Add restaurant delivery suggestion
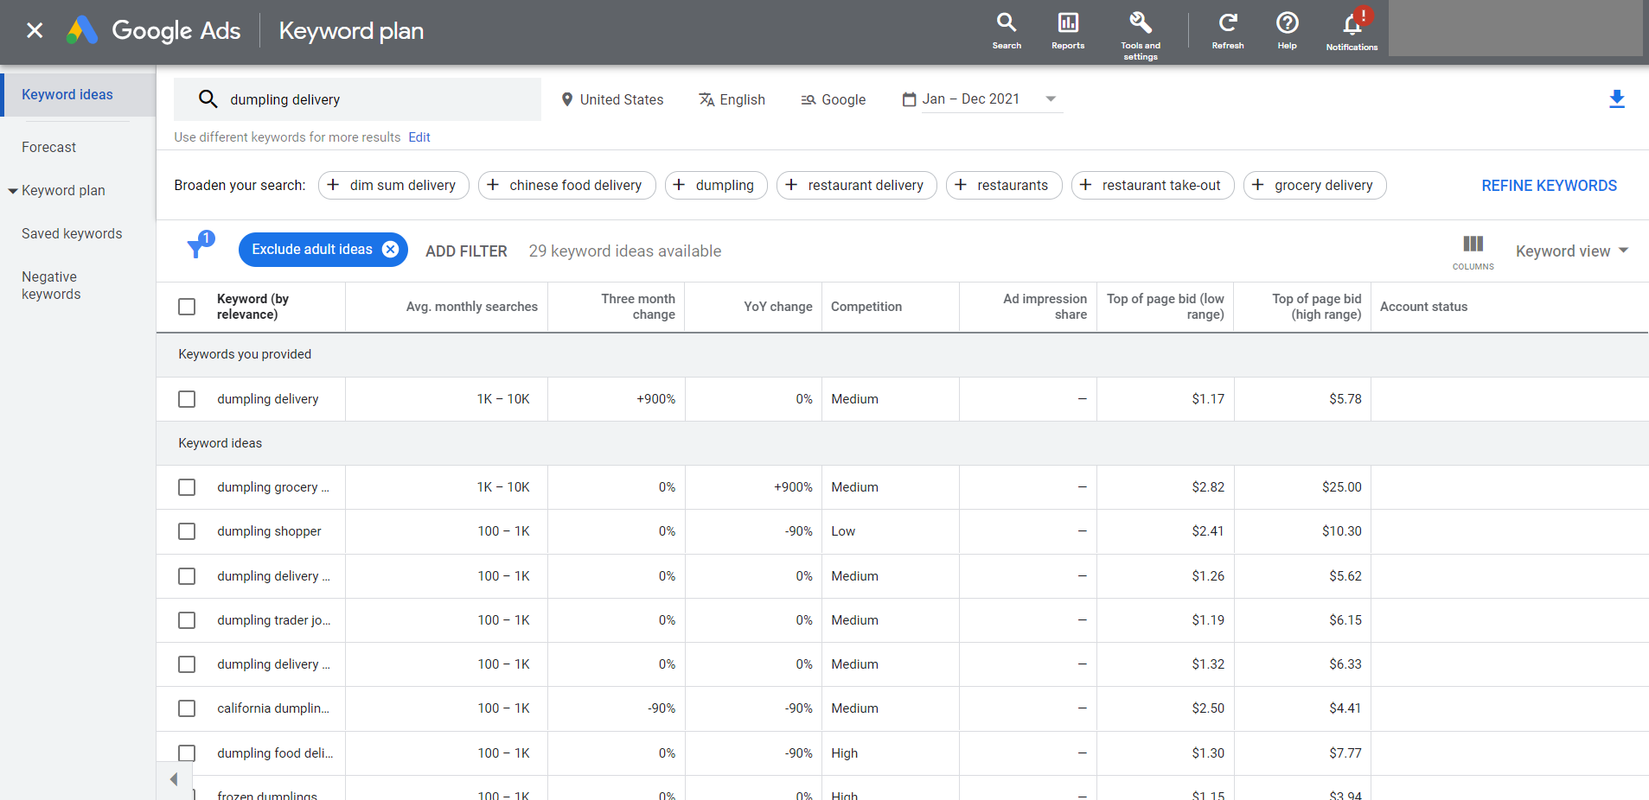Screen dimensions: 1649x800 click(x=856, y=185)
